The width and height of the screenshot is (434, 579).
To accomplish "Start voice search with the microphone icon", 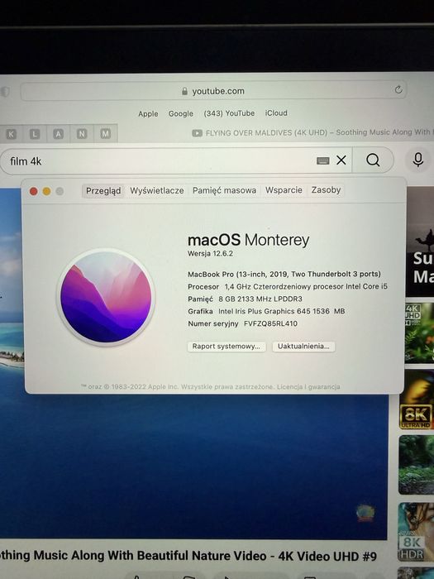I will pyautogui.click(x=417, y=160).
